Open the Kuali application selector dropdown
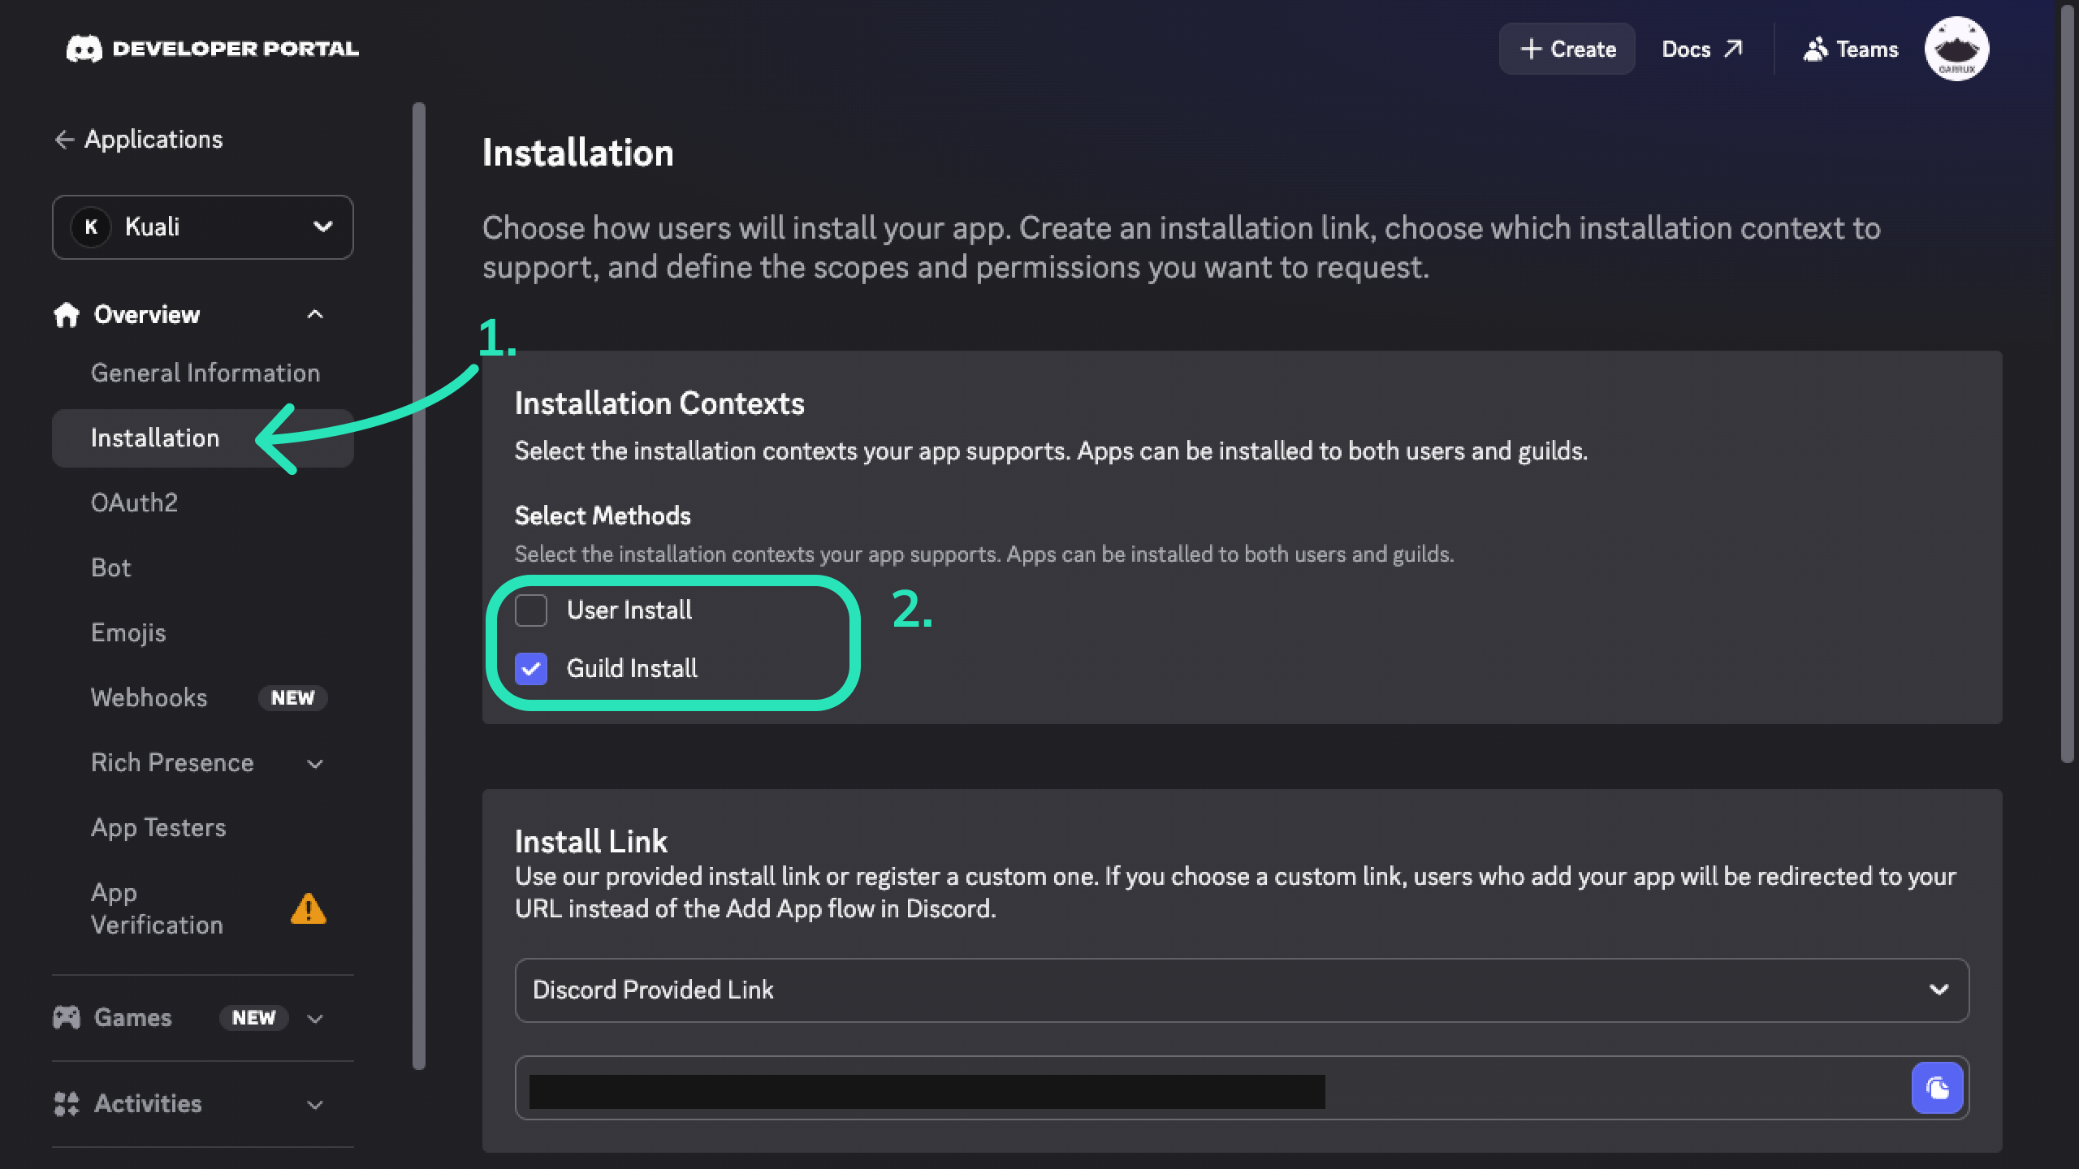The height and width of the screenshot is (1169, 2079). click(x=203, y=227)
